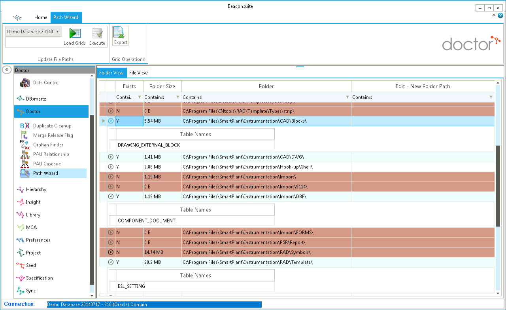Open Edit - New Folder Path filter dropdown

(x=491, y=97)
